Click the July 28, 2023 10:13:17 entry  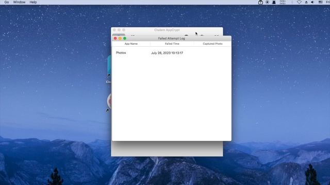point(167,53)
